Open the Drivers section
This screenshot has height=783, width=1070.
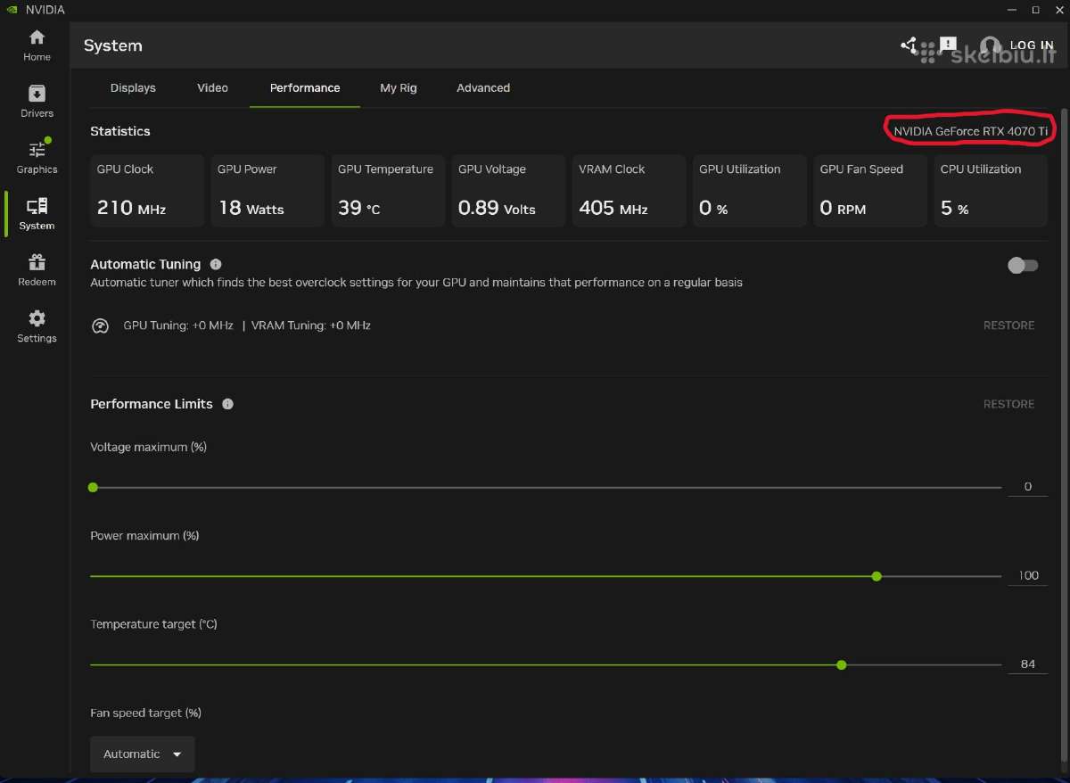(37, 102)
